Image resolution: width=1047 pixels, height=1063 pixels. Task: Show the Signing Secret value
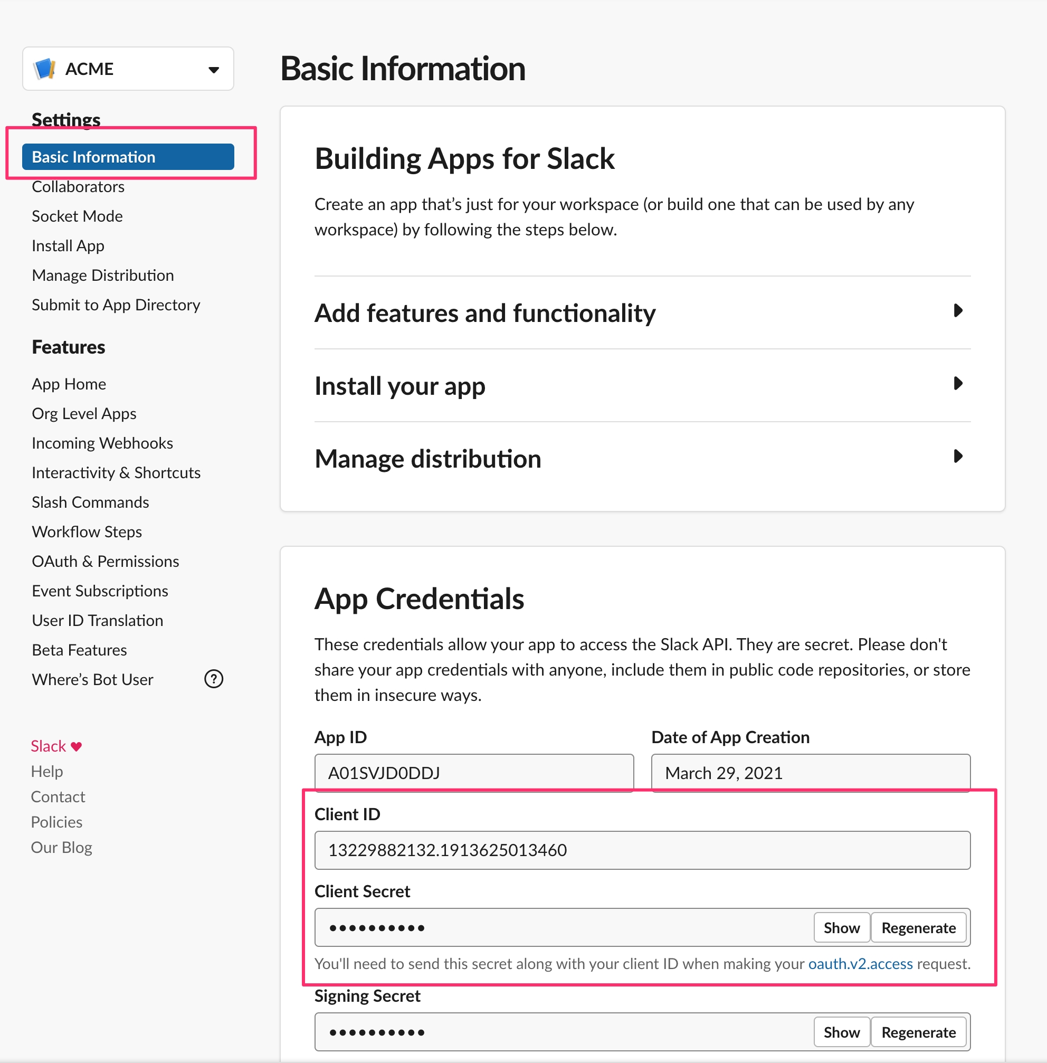[x=841, y=1032]
